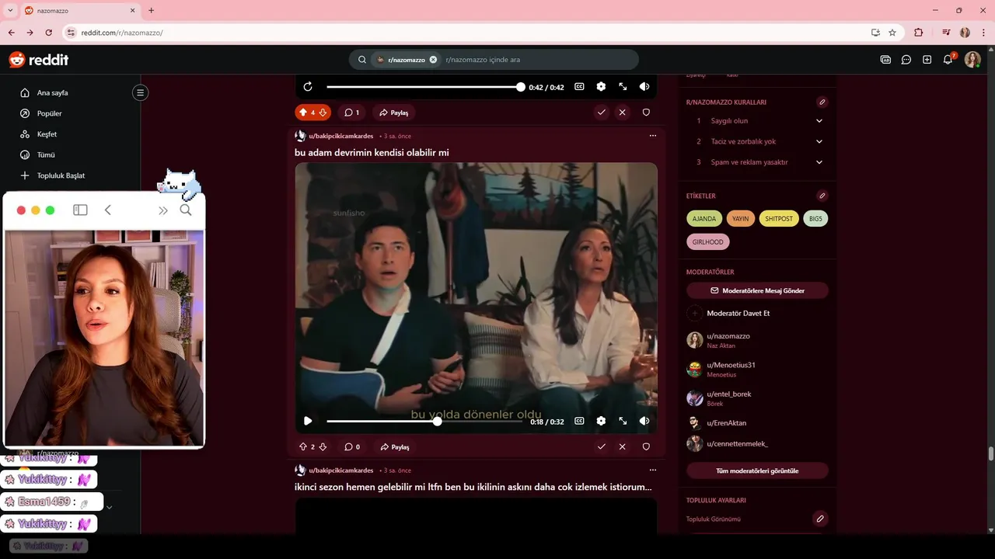Mute the 0:32 video volume
995x559 pixels.
click(x=644, y=421)
